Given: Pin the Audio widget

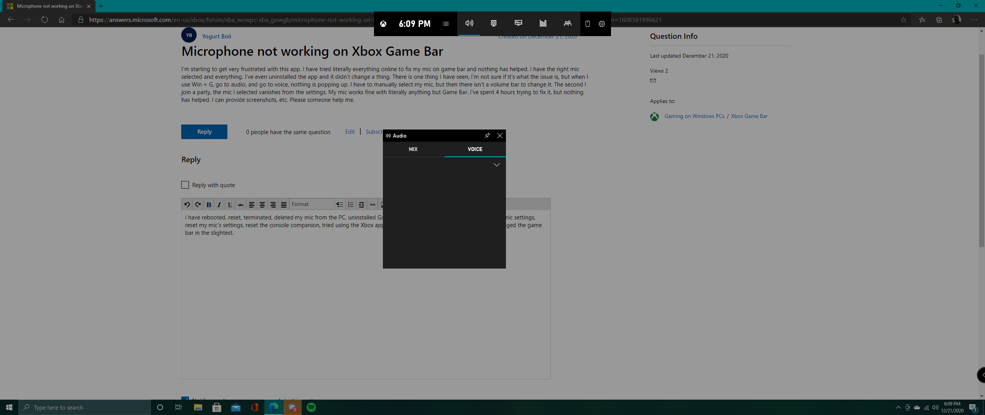Looking at the screenshot, I should pyautogui.click(x=487, y=136).
